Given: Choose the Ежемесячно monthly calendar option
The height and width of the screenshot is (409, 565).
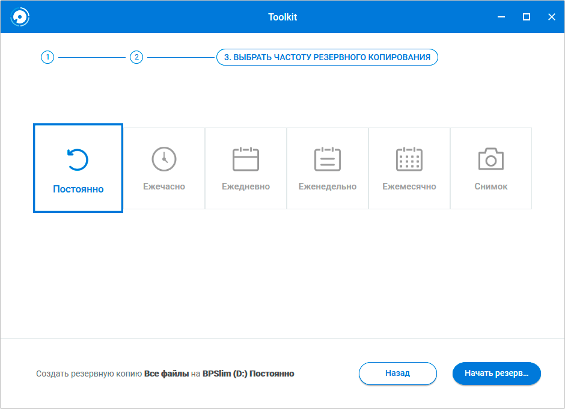Looking at the screenshot, I should pyautogui.click(x=409, y=168).
